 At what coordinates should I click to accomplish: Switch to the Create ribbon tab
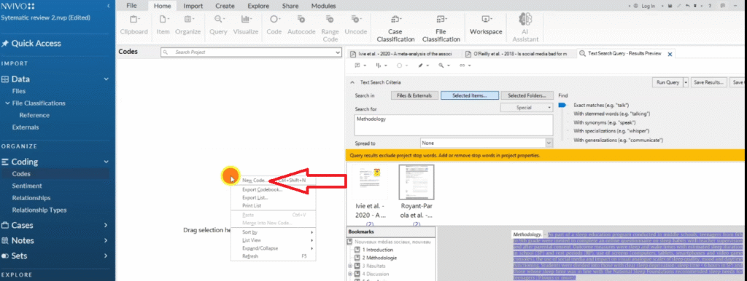pos(225,6)
